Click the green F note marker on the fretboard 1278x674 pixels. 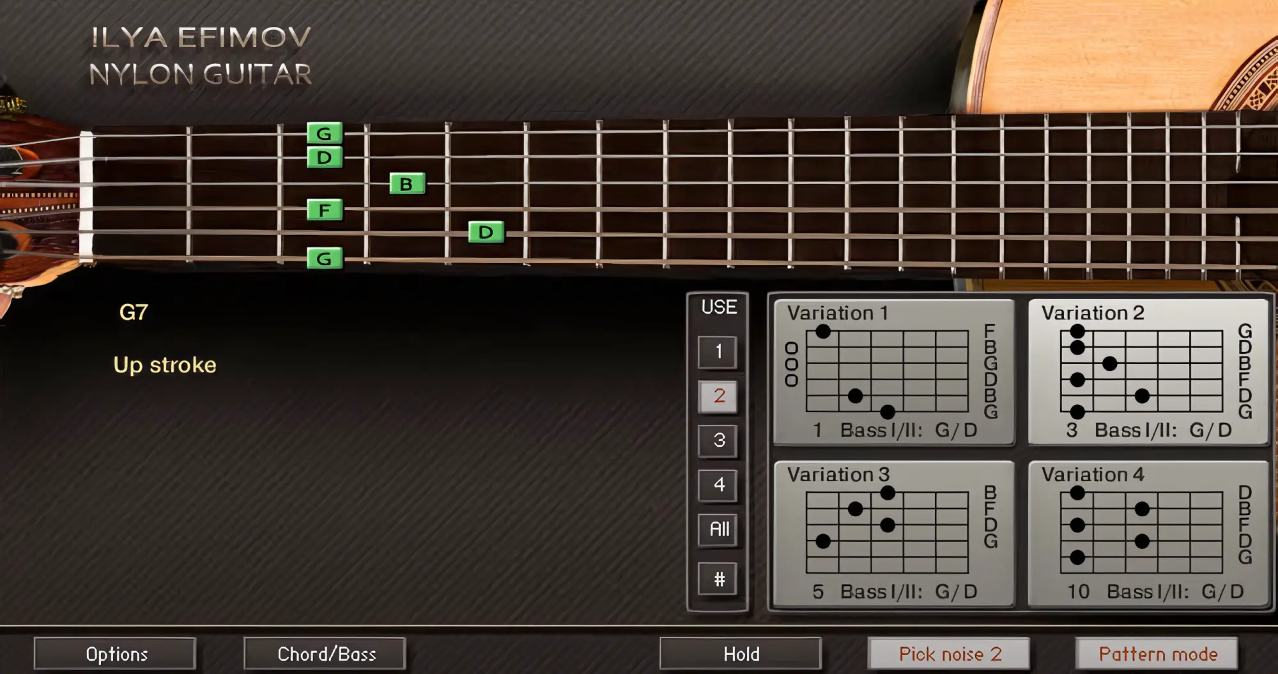(325, 210)
